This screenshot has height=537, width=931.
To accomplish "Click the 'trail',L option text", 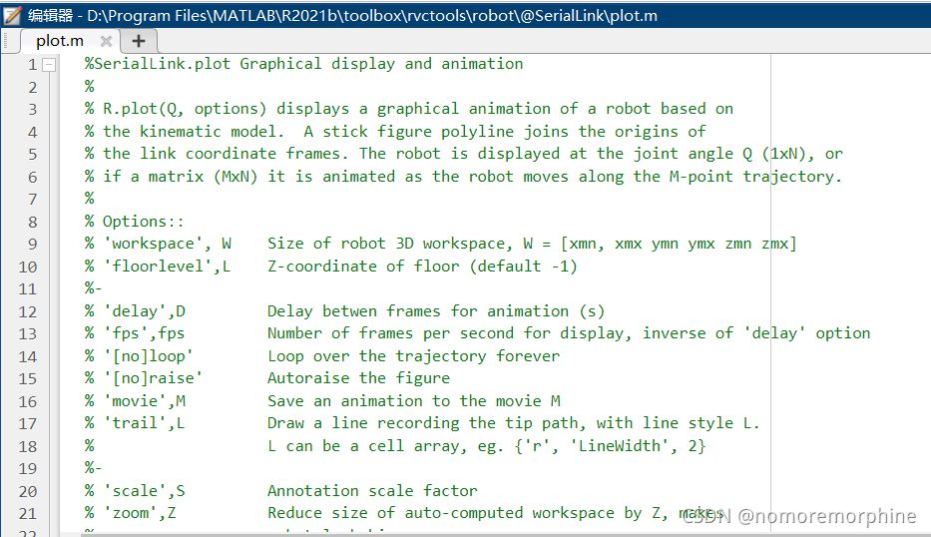I will (x=144, y=423).
